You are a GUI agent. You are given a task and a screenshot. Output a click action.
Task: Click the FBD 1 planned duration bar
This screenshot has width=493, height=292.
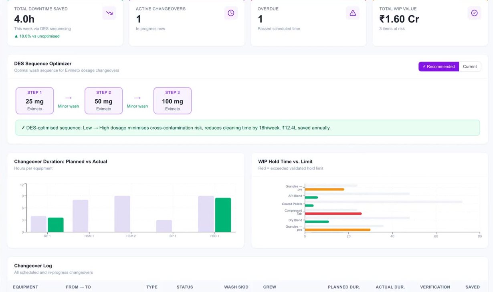[x=206, y=214]
